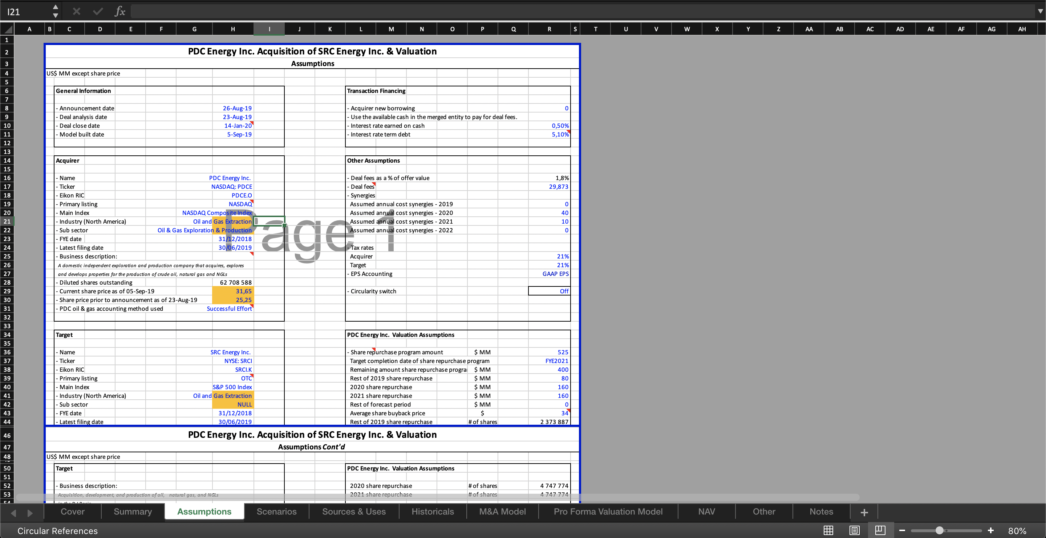This screenshot has height=538, width=1046.
Task: Click the 0,50% interest on cash cell
Action: pos(550,126)
